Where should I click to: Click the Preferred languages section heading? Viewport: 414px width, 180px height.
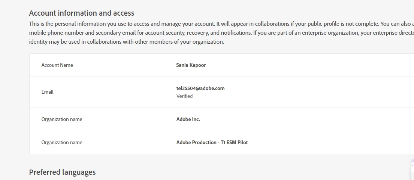coord(62,172)
